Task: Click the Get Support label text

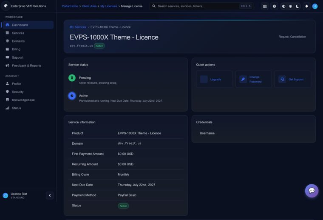Action: tap(296, 80)
